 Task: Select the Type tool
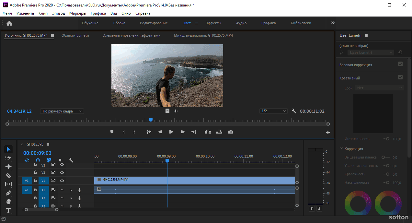pos(8,210)
